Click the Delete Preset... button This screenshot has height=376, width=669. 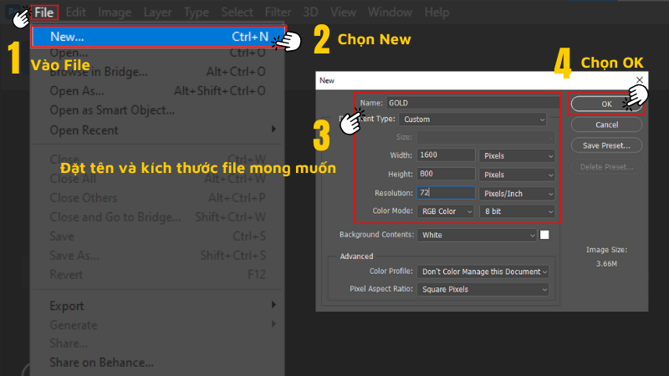tap(606, 166)
